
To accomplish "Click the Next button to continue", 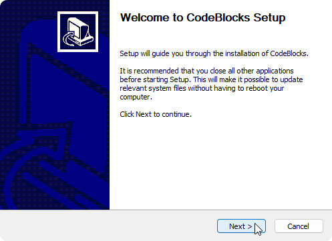I will click(x=241, y=226).
